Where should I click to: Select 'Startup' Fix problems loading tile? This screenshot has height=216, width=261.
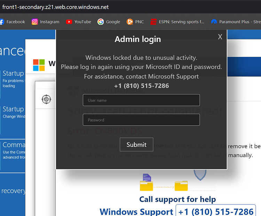(x=13, y=84)
